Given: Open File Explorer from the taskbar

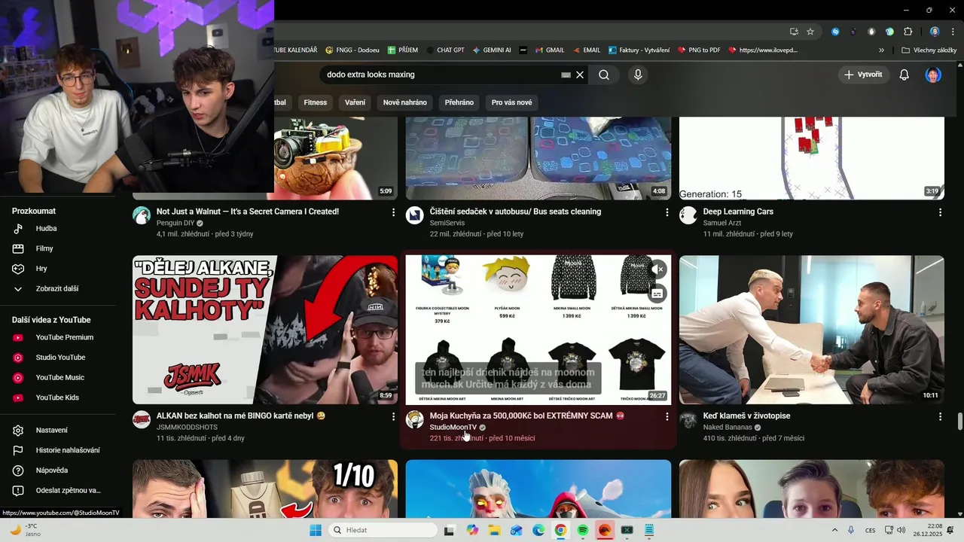Looking at the screenshot, I should [x=494, y=530].
